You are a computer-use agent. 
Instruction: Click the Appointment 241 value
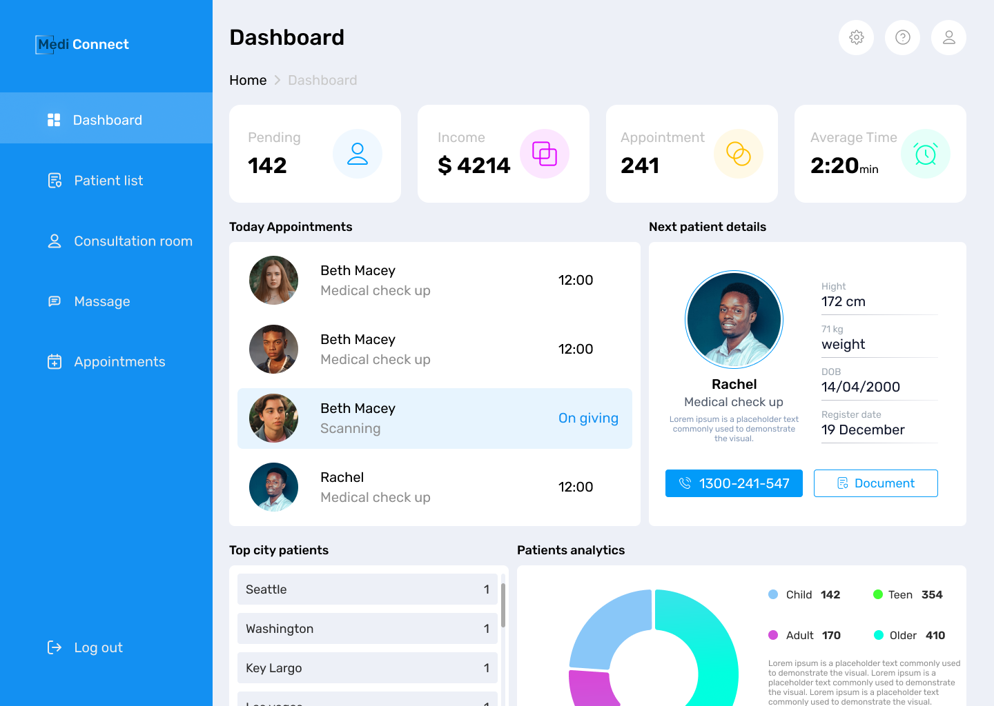tap(640, 165)
